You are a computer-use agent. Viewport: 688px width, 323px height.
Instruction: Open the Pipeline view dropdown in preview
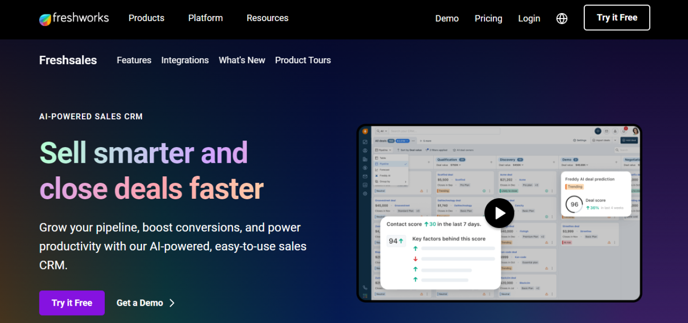(x=383, y=150)
